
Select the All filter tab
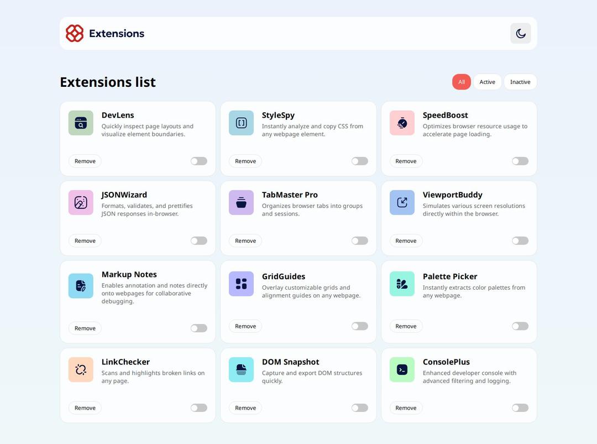pos(461,82)
